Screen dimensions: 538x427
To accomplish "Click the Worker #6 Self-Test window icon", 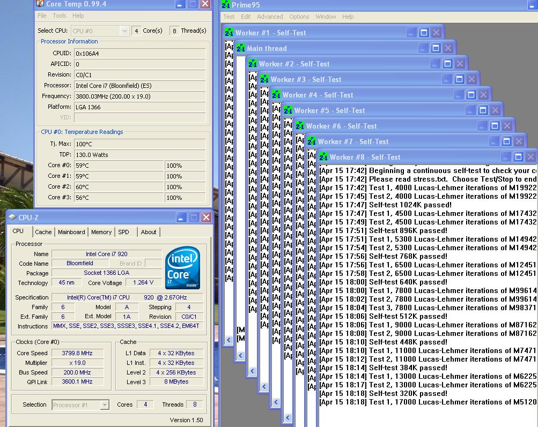I will [300, 126].
